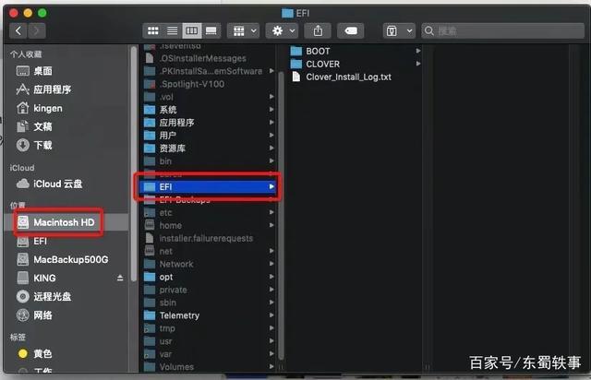
Task: Open iCloud 云盘 in the sidebar
Action: 57,184
